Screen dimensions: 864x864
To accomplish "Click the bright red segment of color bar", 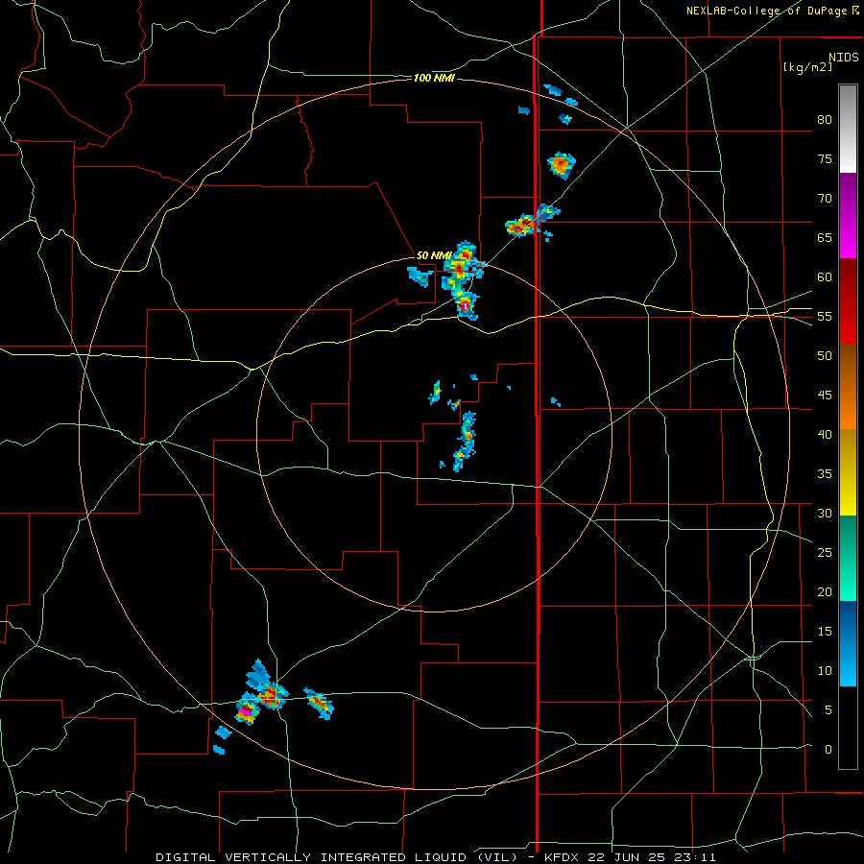I will 848,301.
